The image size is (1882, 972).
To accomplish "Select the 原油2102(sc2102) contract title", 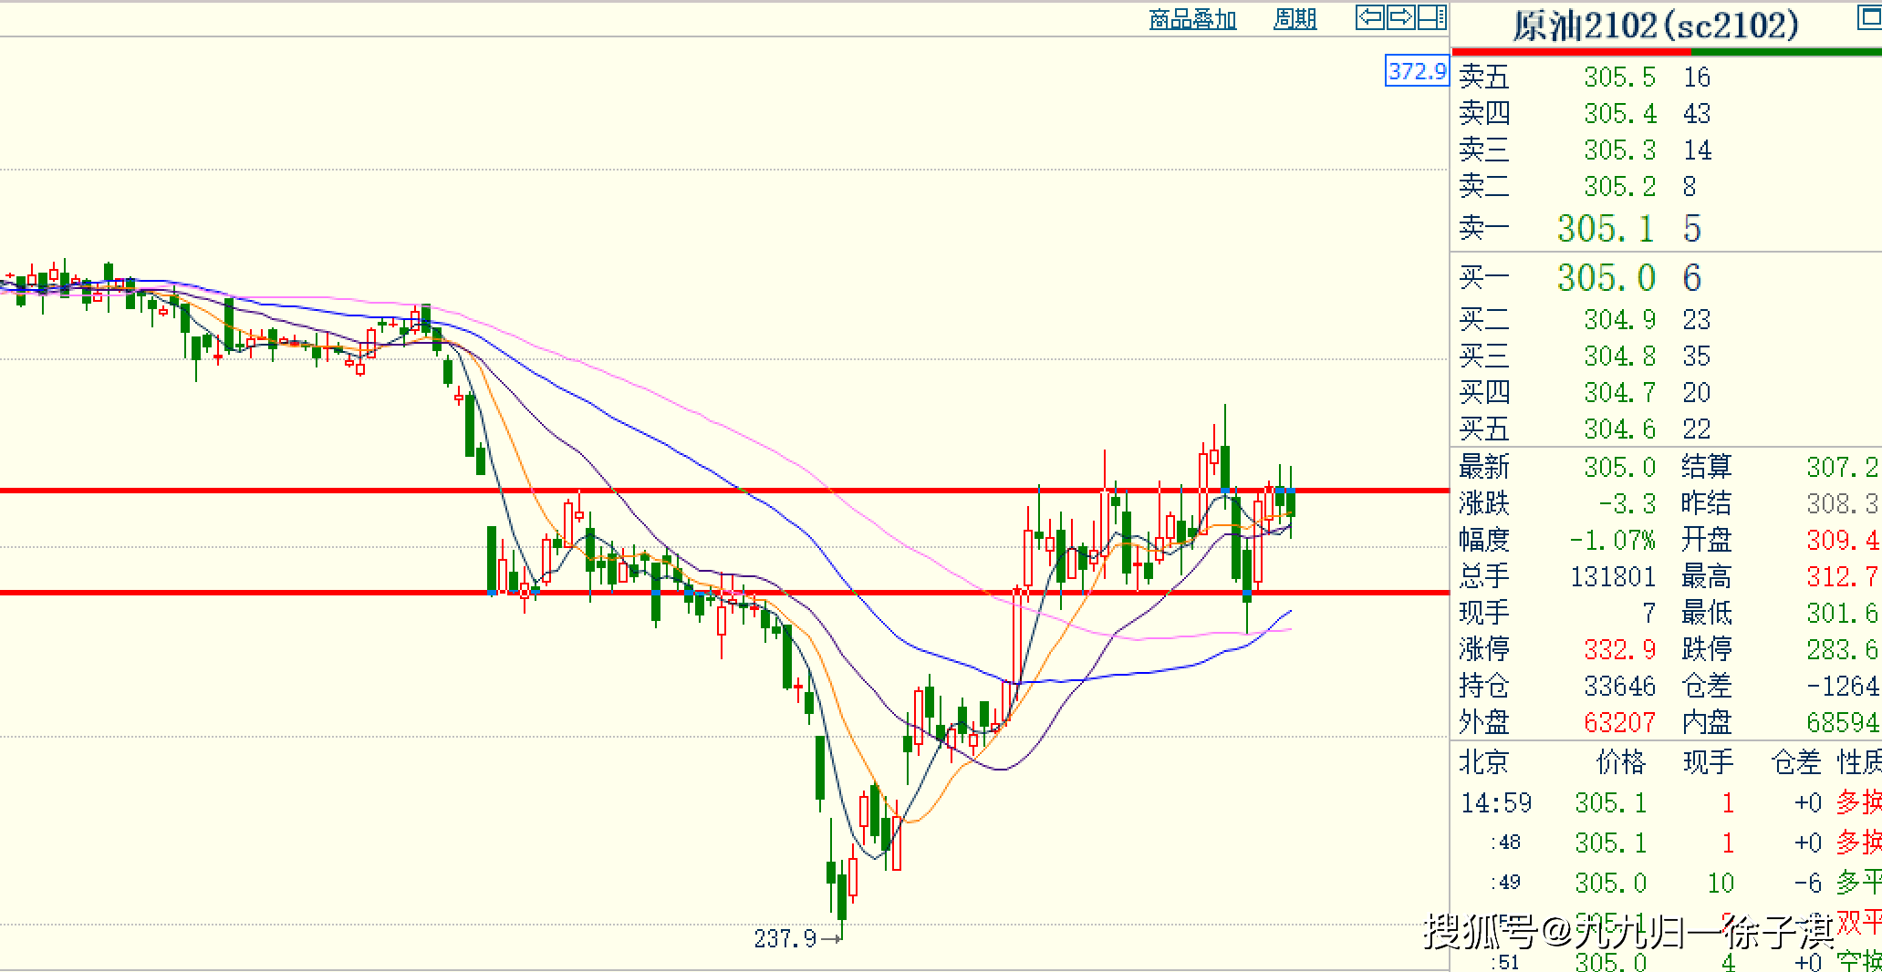I will [1656, 26].
